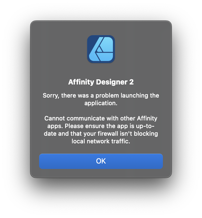This screenshot has width=202, height=218.
Task: Click the 'OK' label text
Action: (x=101, y=161)
